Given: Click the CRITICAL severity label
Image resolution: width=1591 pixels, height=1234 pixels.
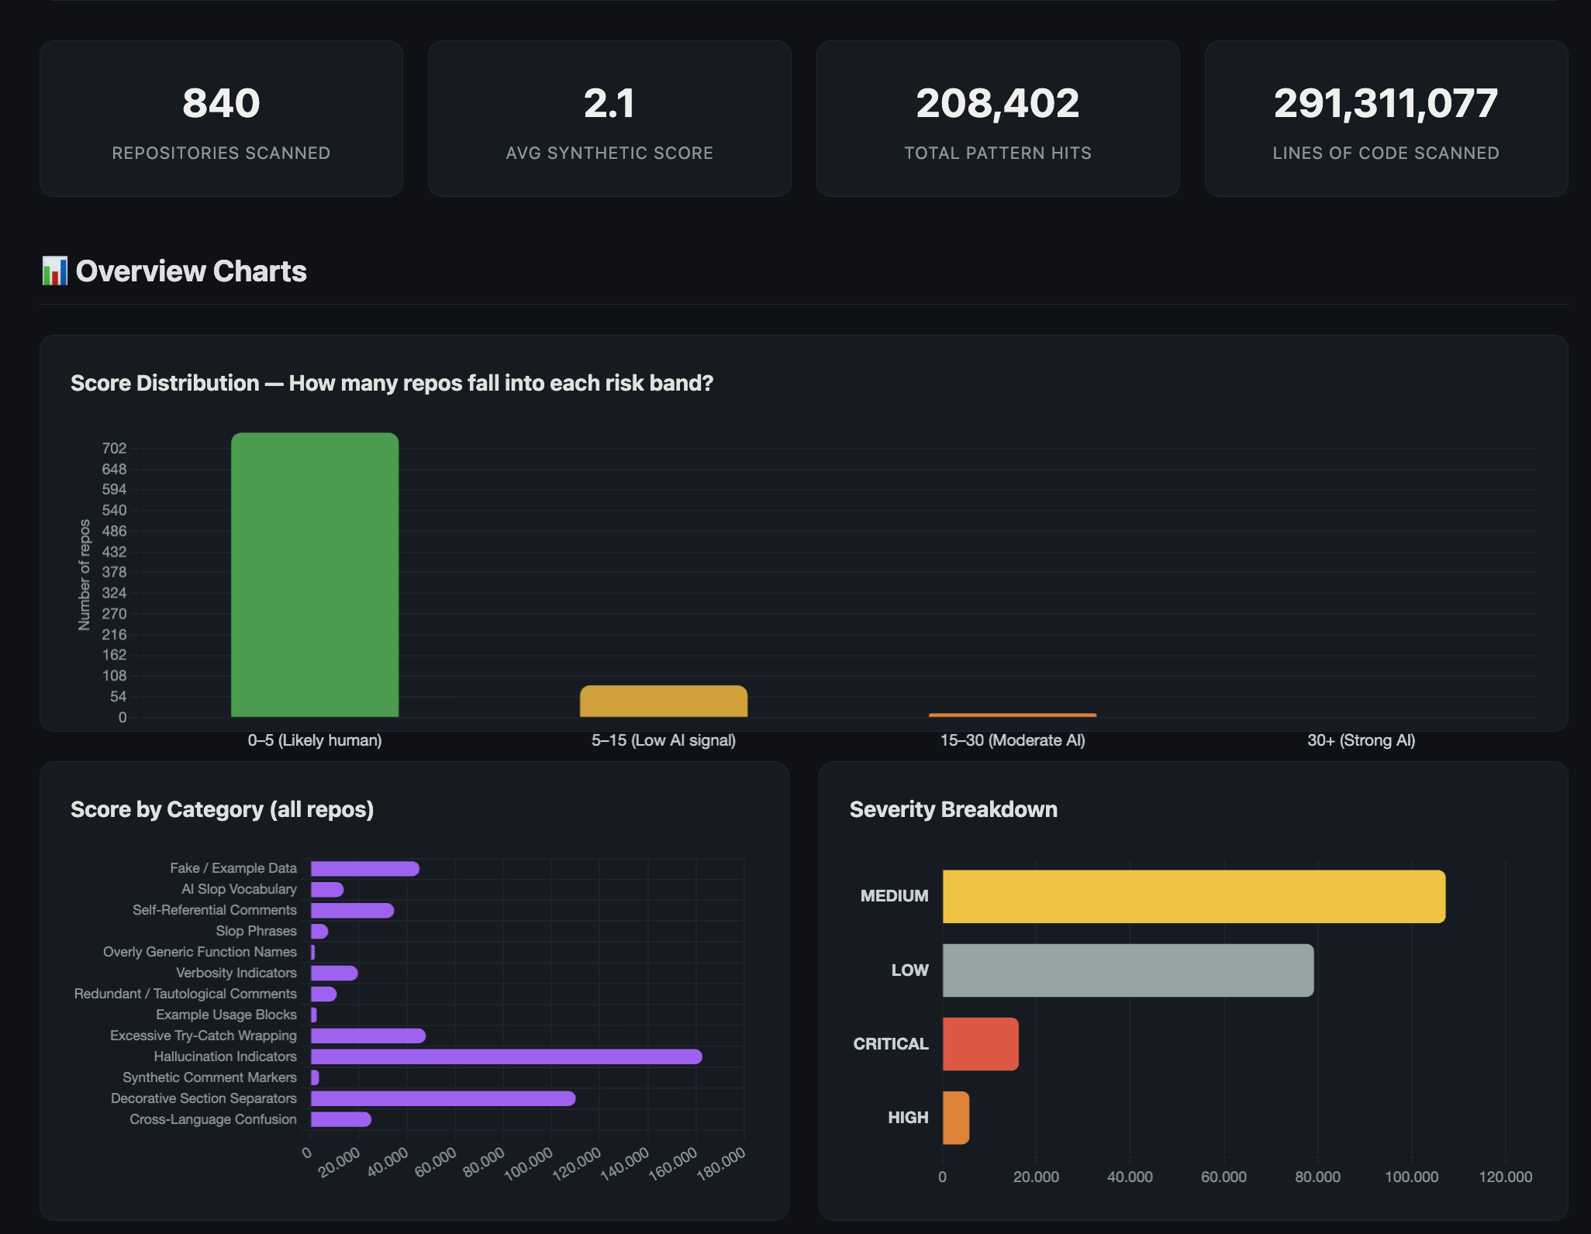Looking at the screenshot, I should tap(891, 1044).
